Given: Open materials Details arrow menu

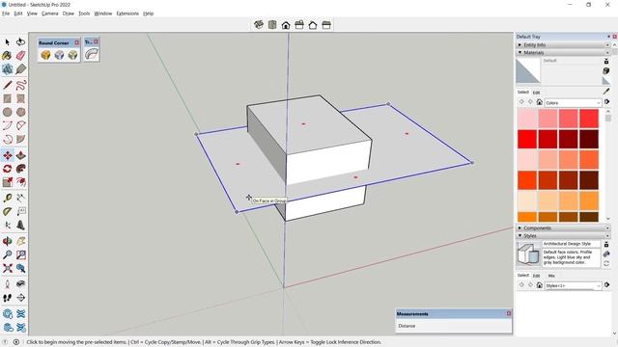Looking at the screenshot, I should 607,102.
